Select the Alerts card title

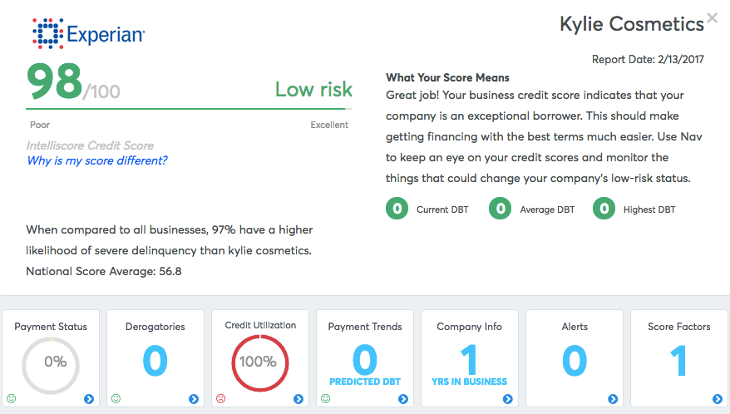click(575, 327)
